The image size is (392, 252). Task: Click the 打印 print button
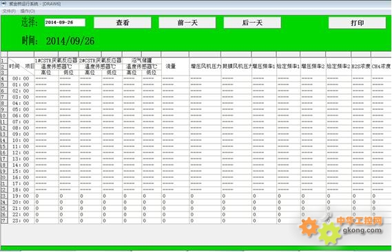(357, 23)
